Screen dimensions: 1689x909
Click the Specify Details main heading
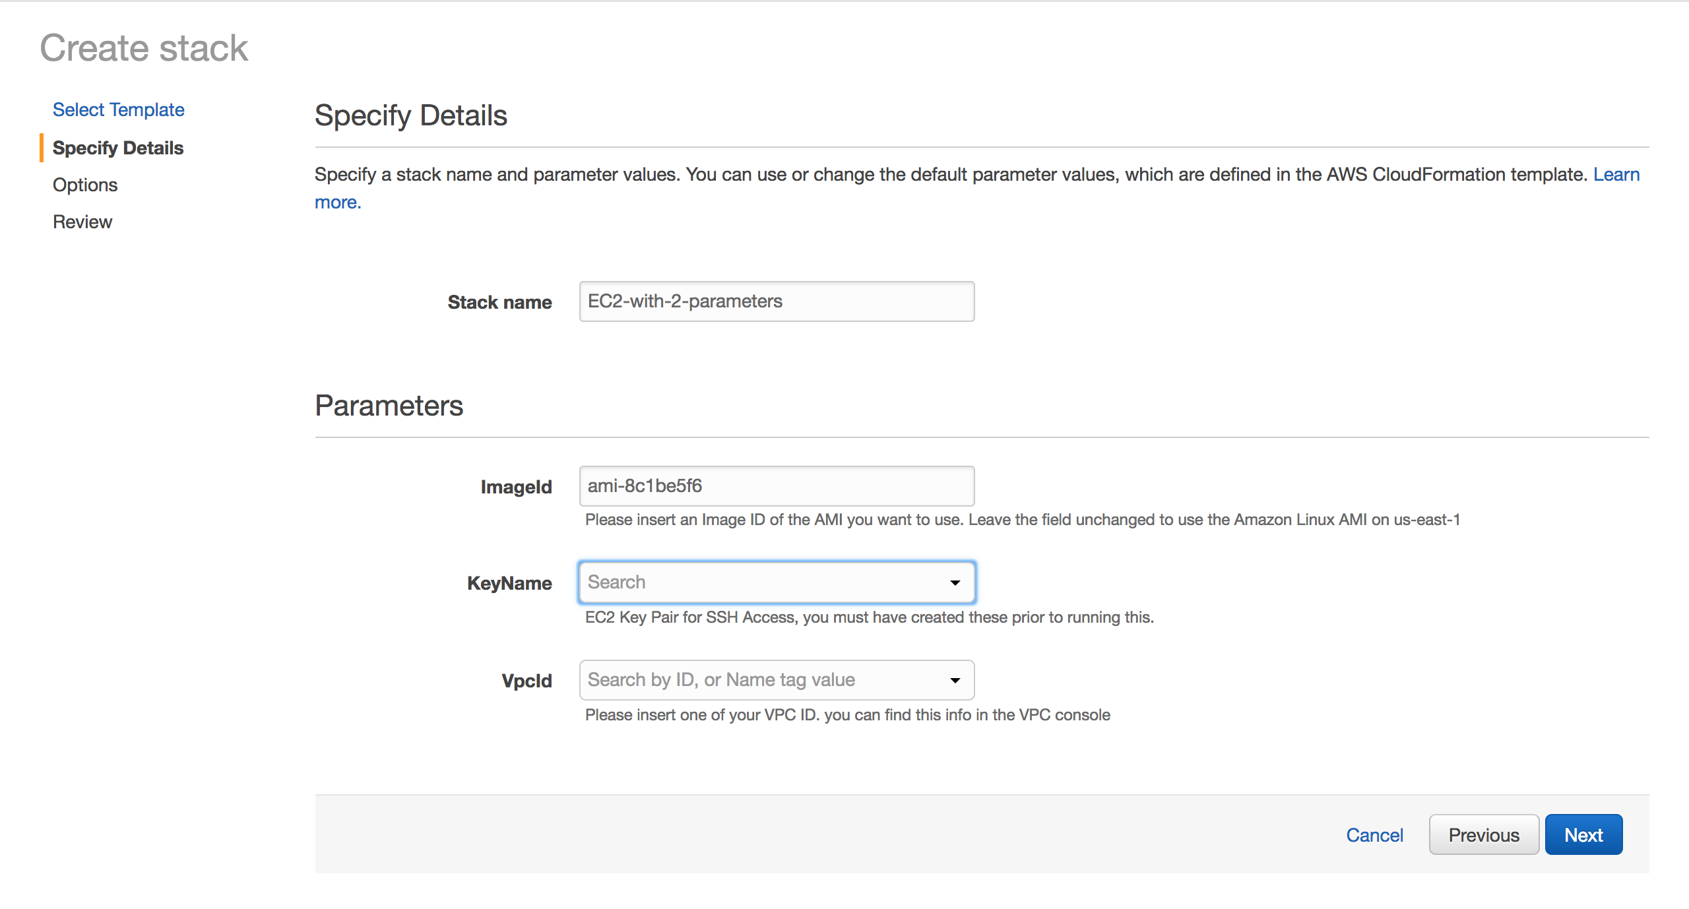tap(411, 115)
